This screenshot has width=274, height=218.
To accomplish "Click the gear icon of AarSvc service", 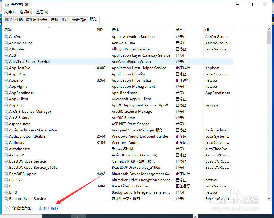I will point(6,36).
